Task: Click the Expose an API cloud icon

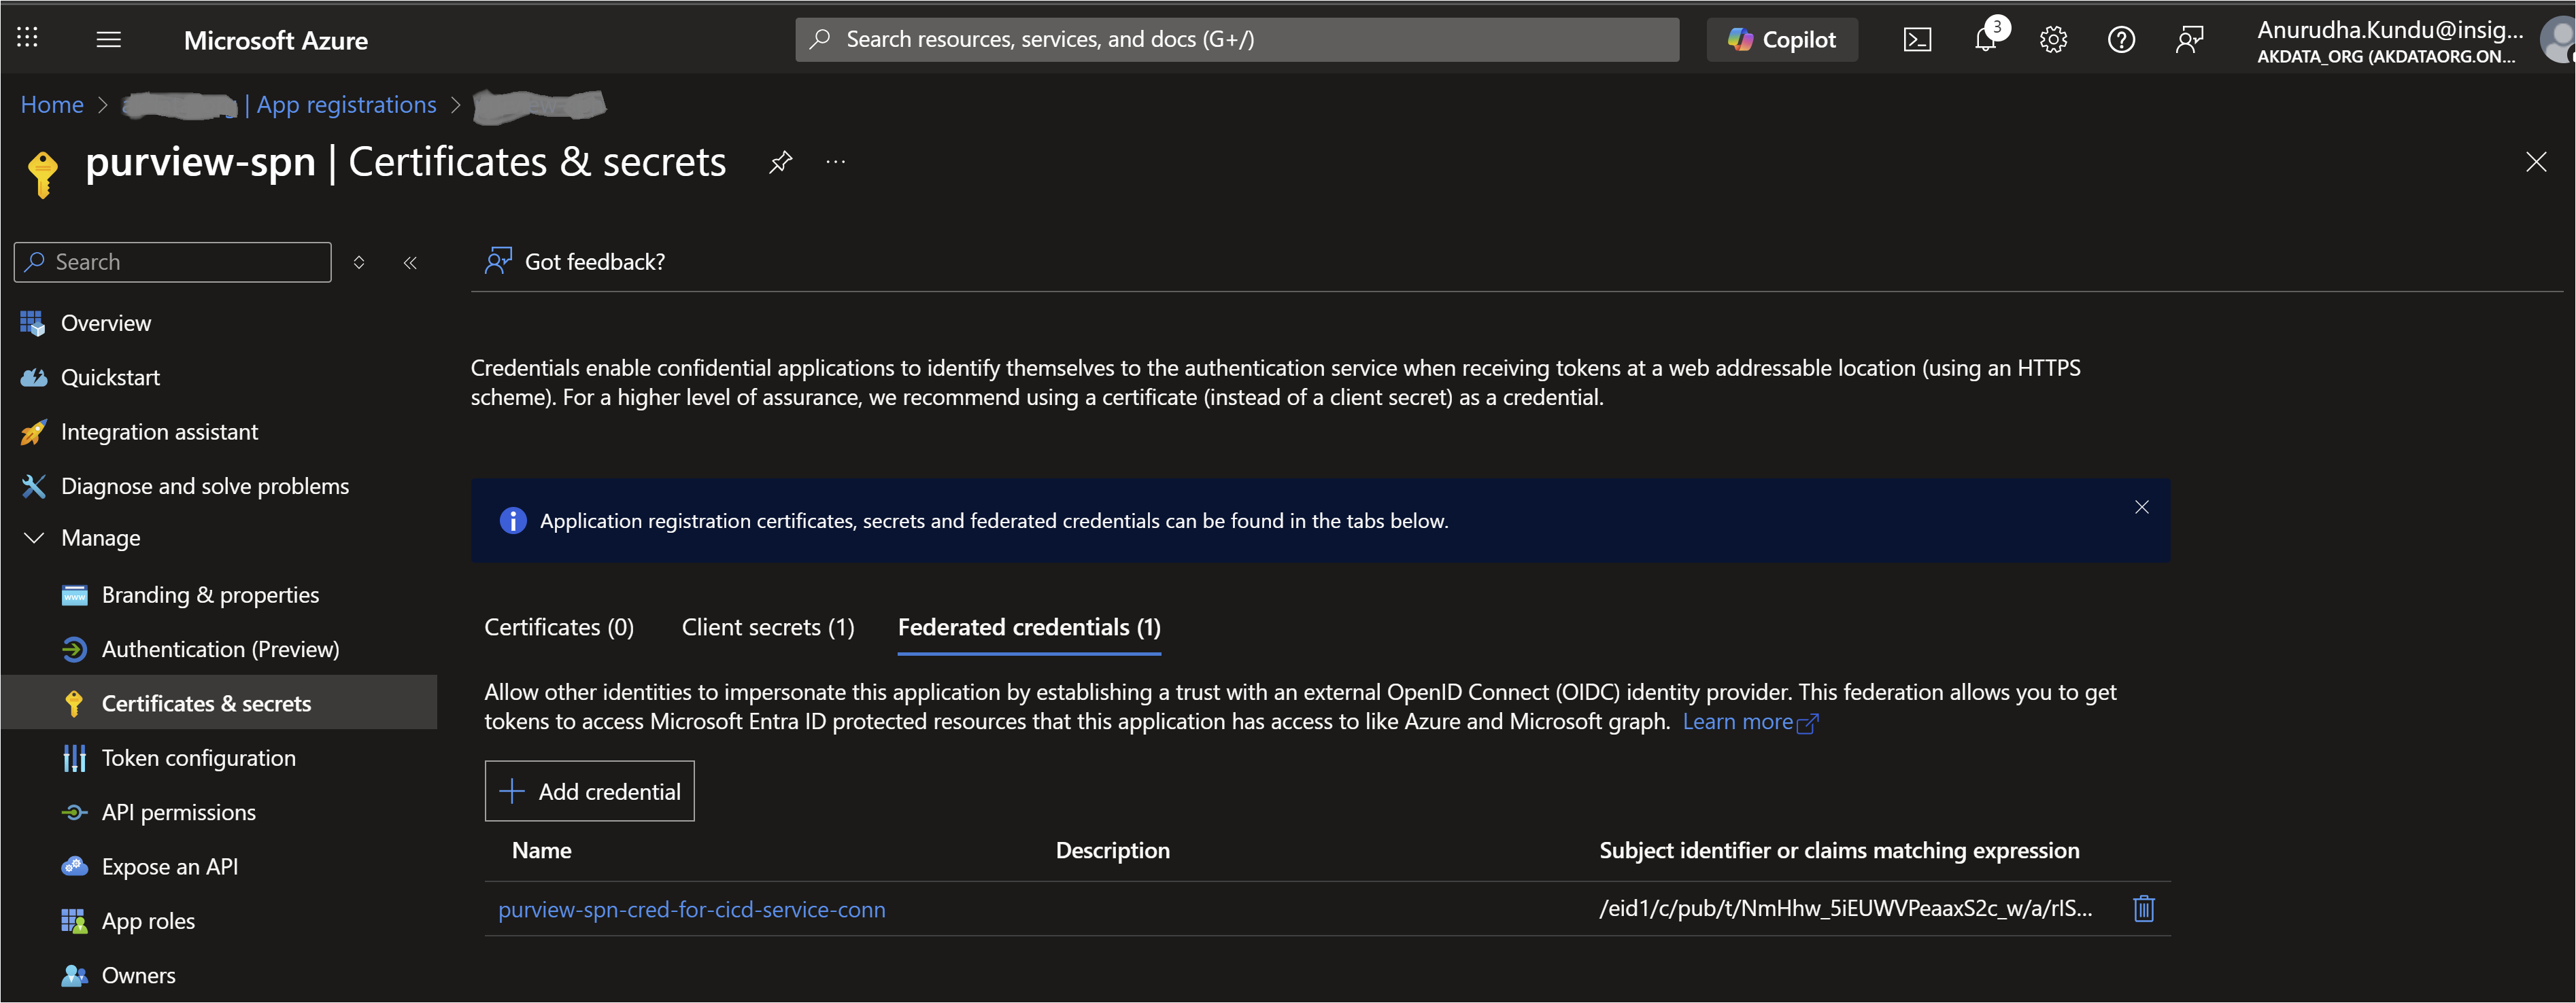Action: (x=74, y=866)
